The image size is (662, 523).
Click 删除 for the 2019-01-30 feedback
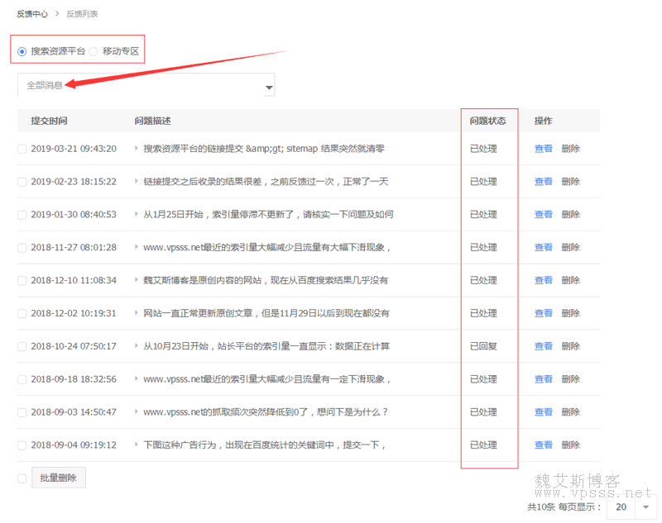[570, 215]
